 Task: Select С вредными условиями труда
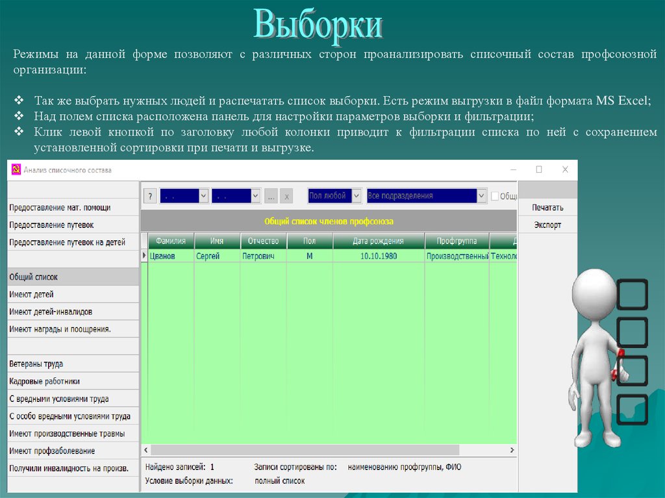click(73, 399)
